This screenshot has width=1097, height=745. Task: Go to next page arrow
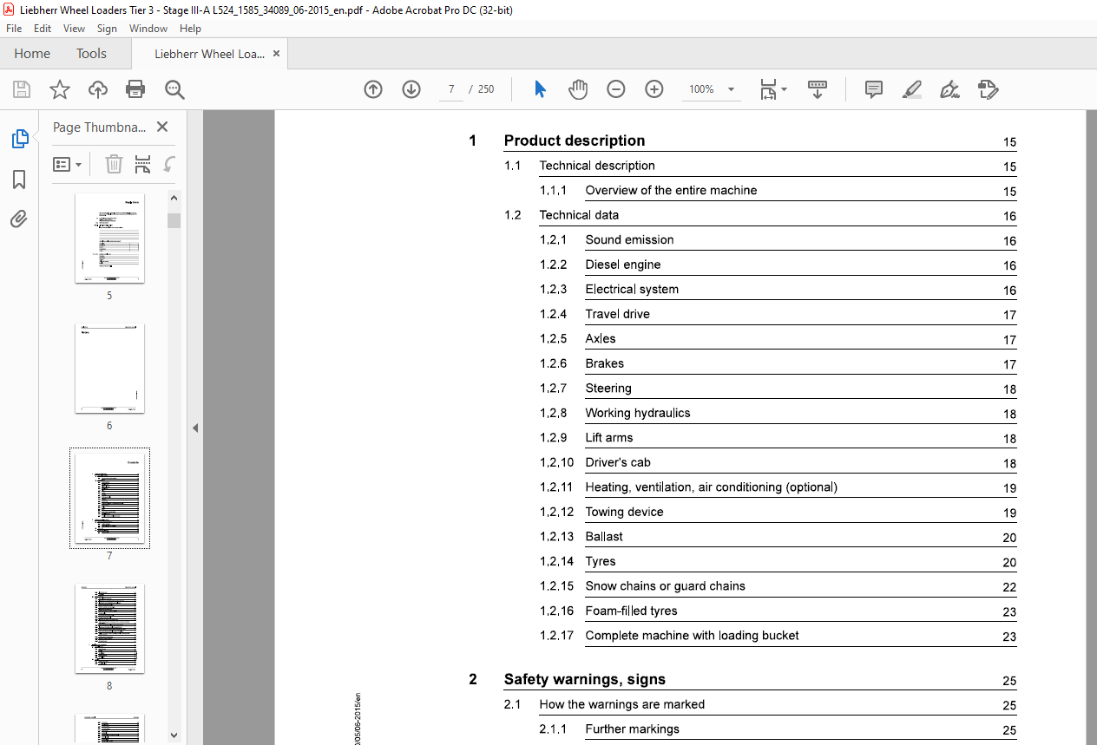pos(411,89)
